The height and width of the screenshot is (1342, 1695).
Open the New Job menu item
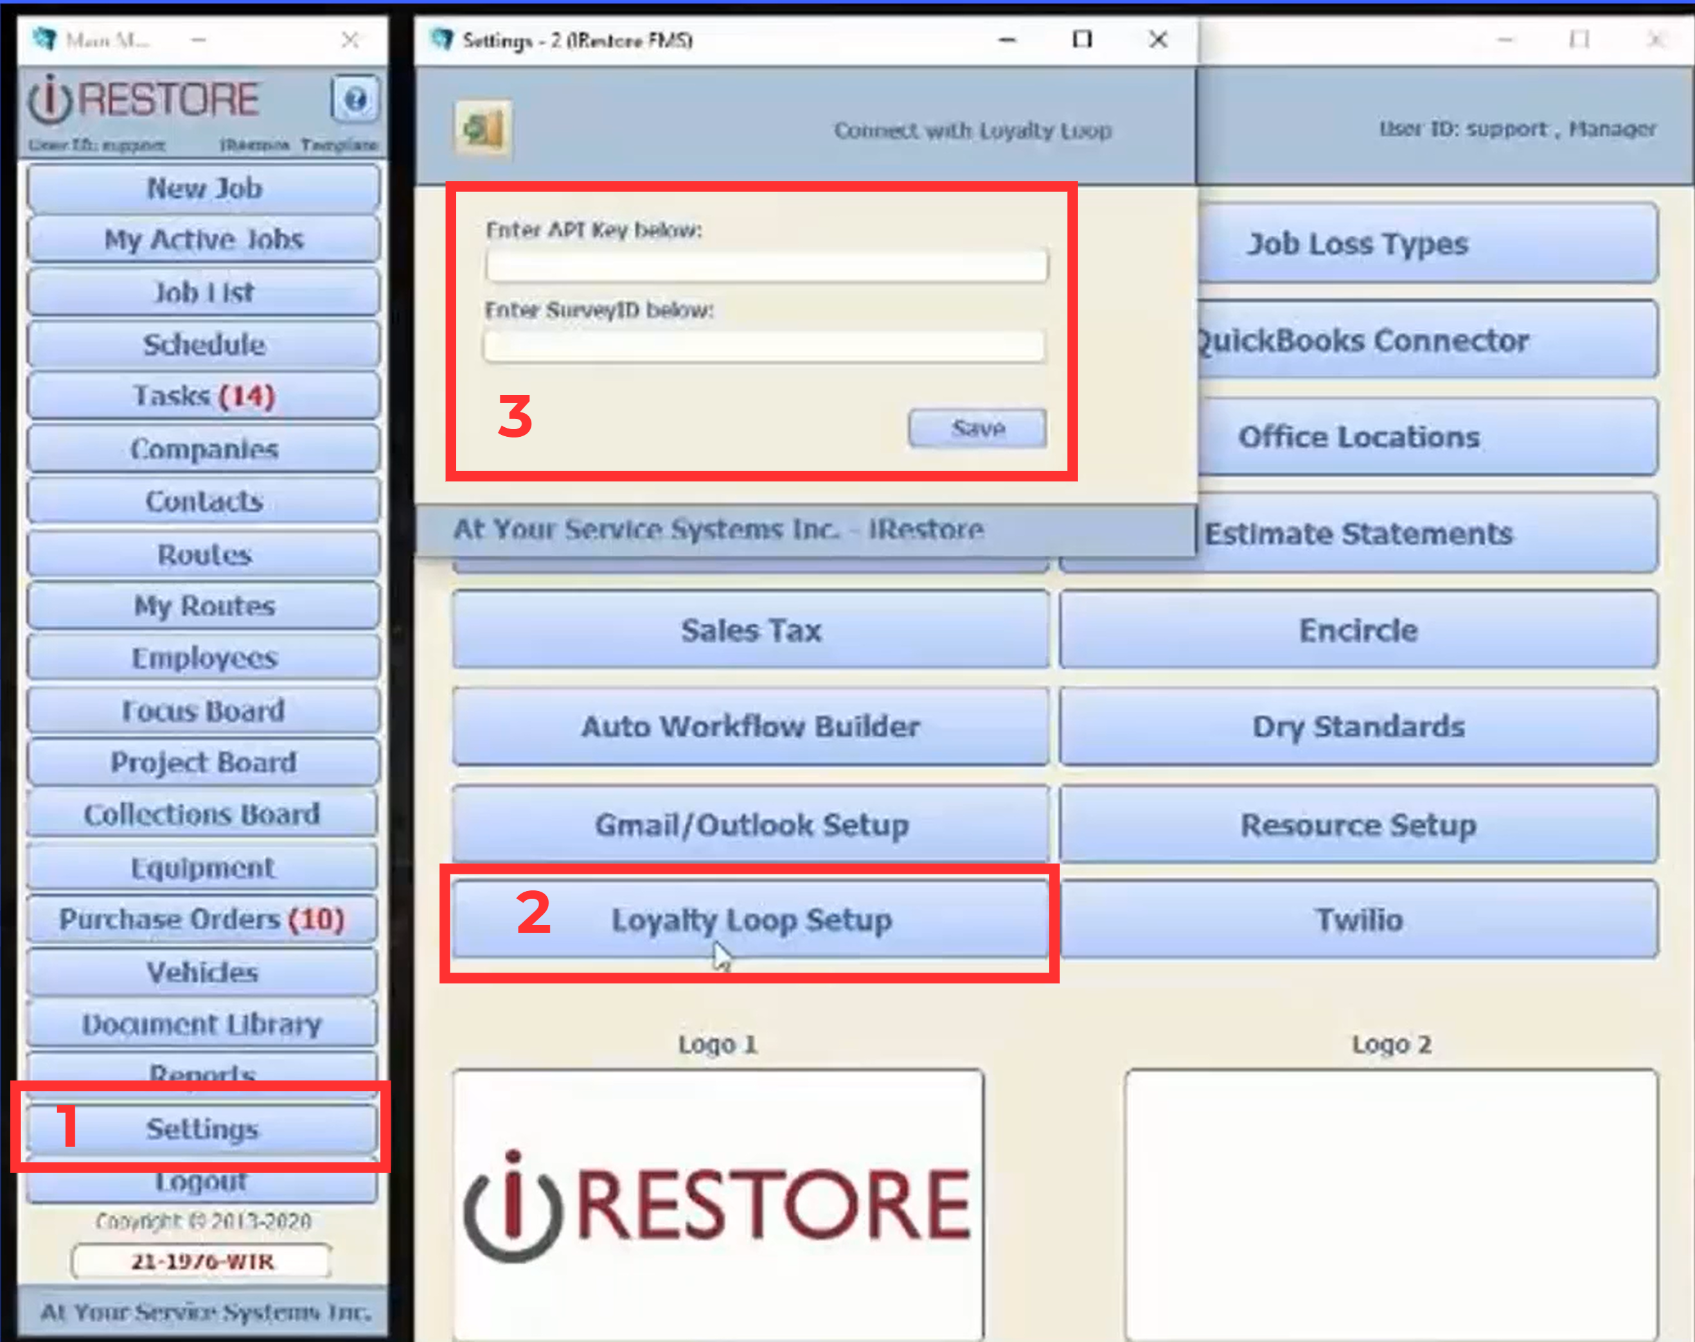point(204,189)
